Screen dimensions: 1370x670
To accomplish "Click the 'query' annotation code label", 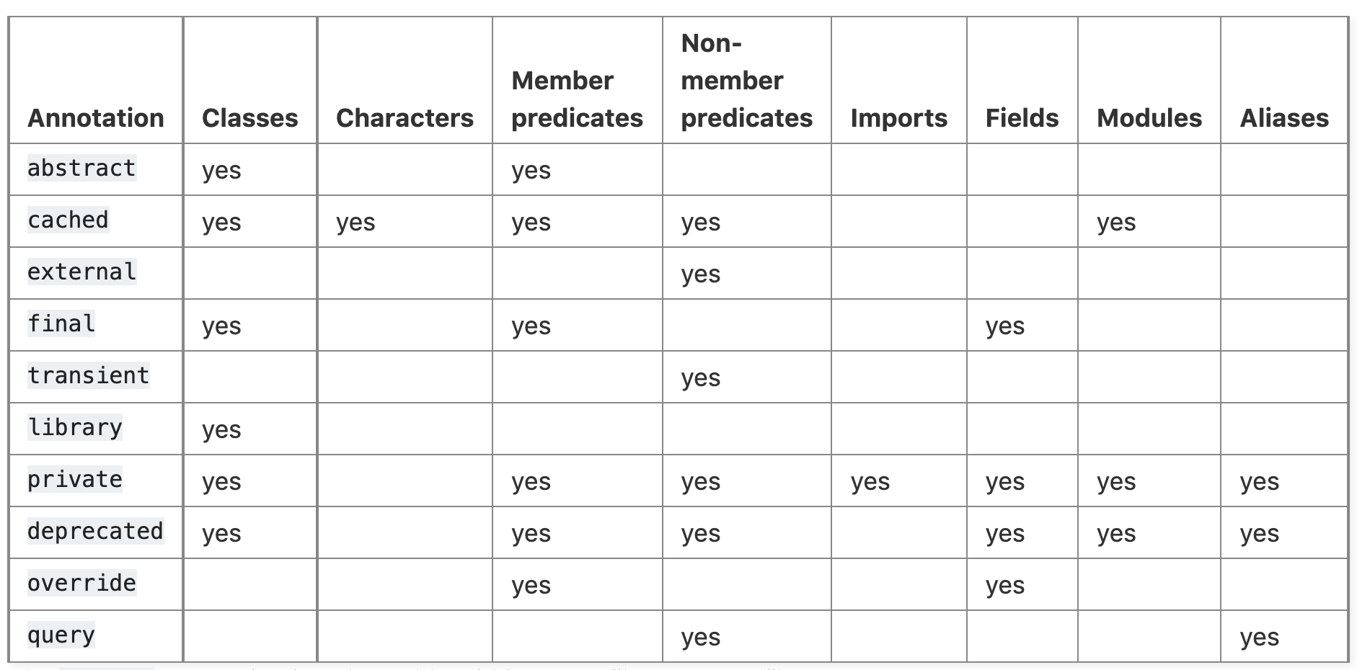I will (x=61, y=635).
